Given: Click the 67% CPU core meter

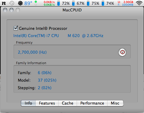Looking at the screenshot, I should click(x=78, y=3).
